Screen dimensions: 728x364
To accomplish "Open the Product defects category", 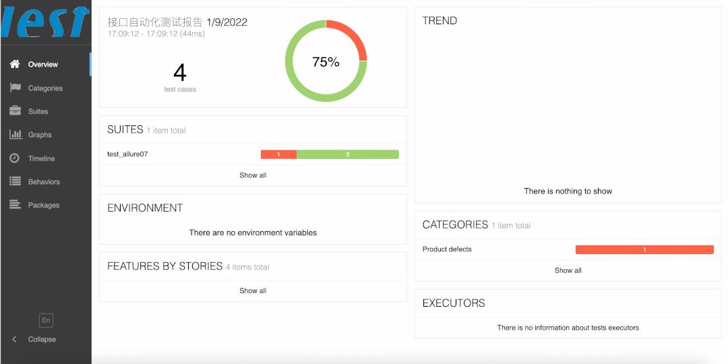I will point(447,249).
